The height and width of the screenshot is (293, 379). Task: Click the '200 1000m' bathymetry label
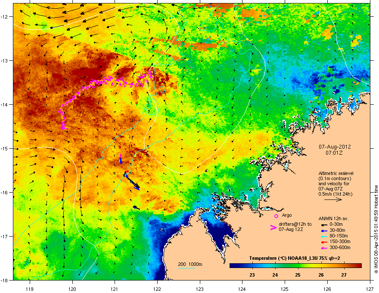coord(190,264)
